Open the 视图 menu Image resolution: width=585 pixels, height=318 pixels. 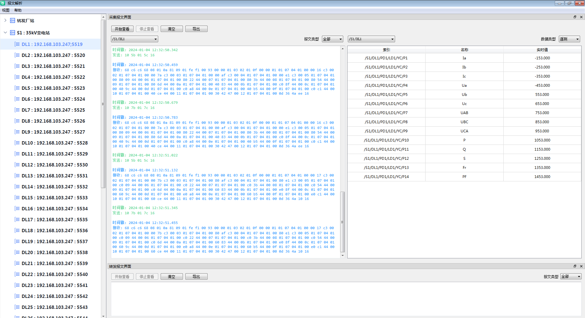[6, 10]
